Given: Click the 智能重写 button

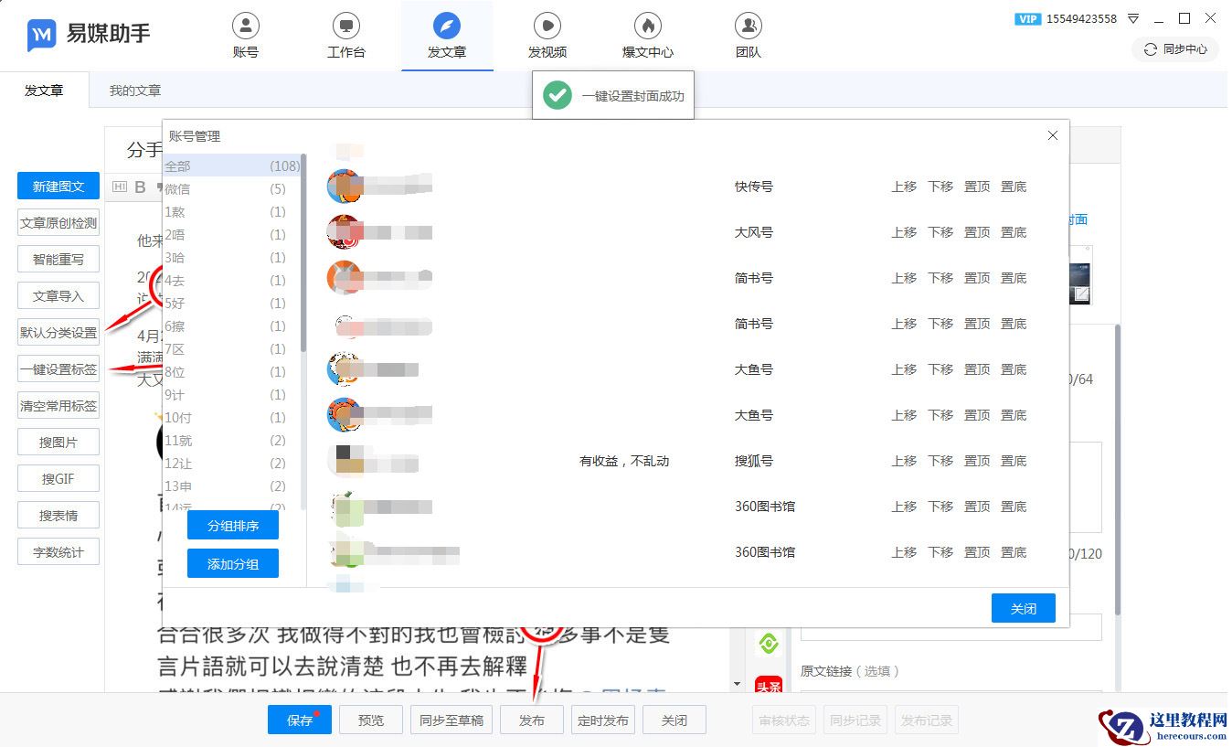Looking at the screenshot, I should [x=58, y=260].
